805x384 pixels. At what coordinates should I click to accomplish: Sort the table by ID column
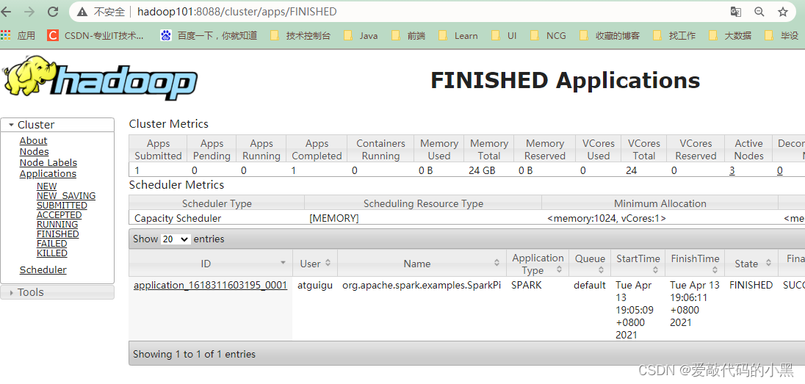(x=210, y=264)
